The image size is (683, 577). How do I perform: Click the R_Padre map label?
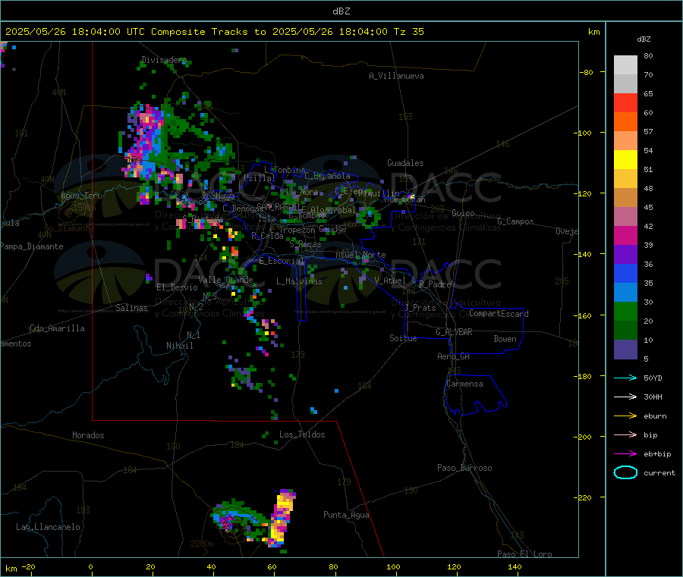(x=435, y=284)
